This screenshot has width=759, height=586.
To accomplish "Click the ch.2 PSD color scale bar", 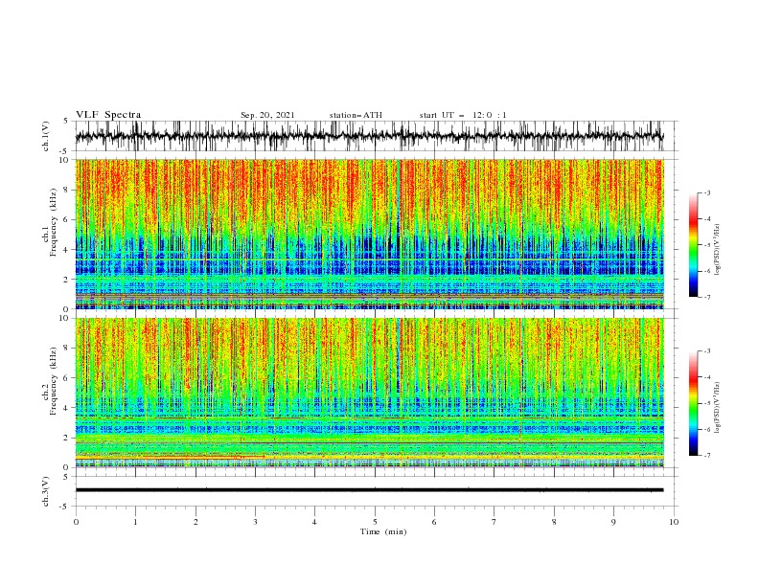I will point(693,403).
